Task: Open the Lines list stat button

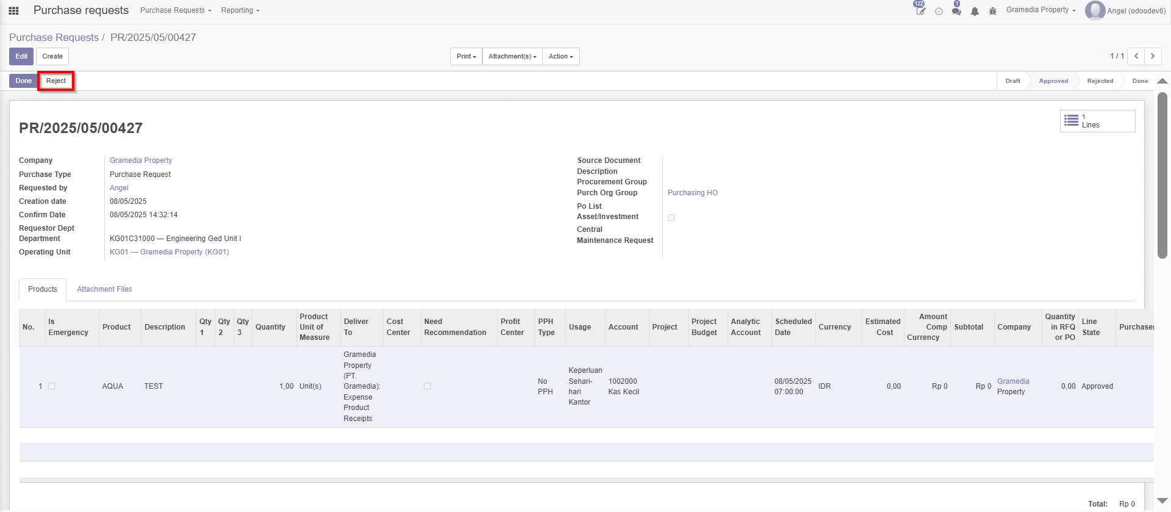Action: tap(1097, 121)
